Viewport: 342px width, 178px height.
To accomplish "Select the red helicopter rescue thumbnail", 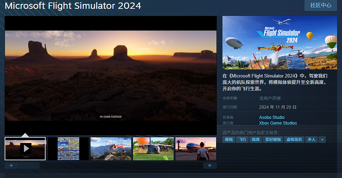I will click(111, 149).
